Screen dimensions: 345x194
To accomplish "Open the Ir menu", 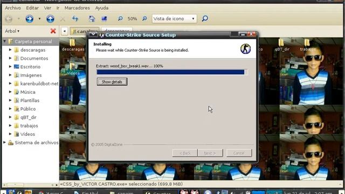I will (58, 8).
